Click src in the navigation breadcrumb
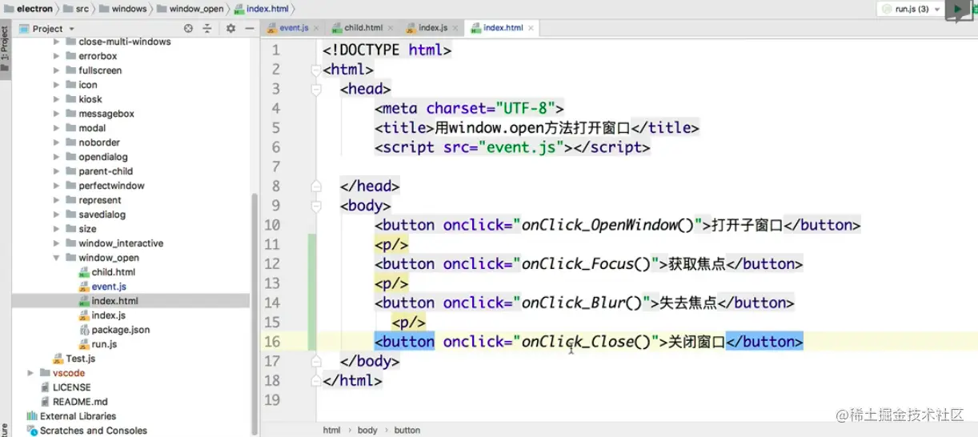Viewport: 978px width, 437px height. pos(77,9)
